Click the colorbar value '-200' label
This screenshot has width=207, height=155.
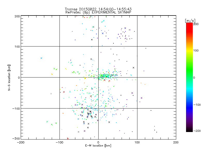click(197, 131)
